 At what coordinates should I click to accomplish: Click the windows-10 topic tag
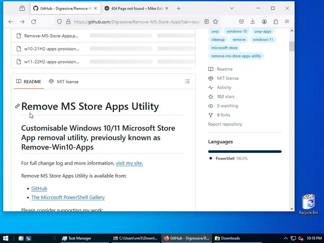pos(237,31)
